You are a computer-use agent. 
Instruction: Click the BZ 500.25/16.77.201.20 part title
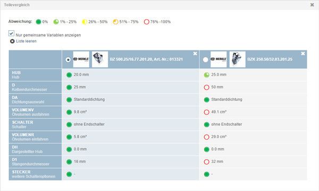(x=146, y=59)
